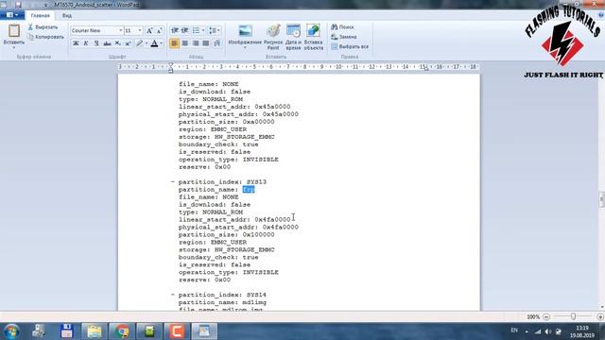
Task: Switch to the Вид ribbon tab
Action: (x=67, y=16)
